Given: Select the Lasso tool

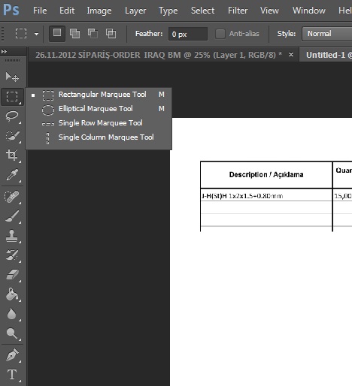Looking at the screenshot, I should pyautogui.click(x=12, y=116).
